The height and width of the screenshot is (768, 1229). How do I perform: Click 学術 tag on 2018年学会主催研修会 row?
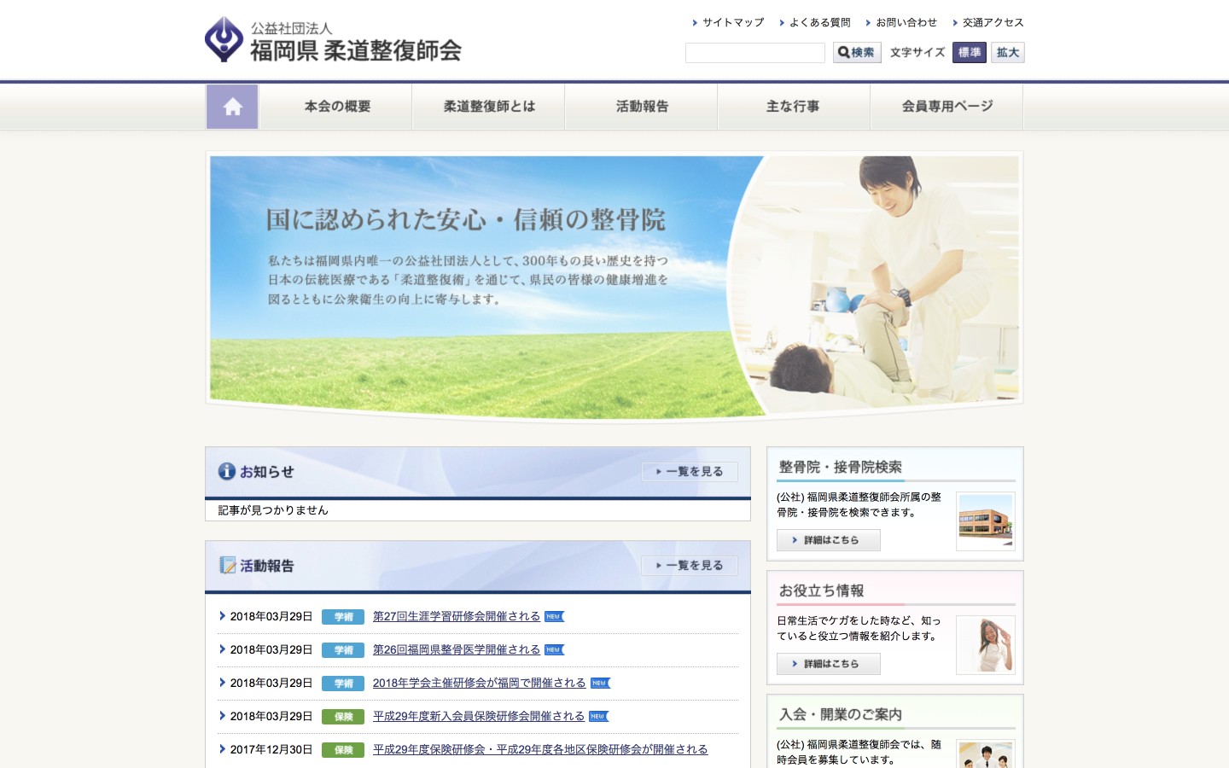tap(343, 684)
